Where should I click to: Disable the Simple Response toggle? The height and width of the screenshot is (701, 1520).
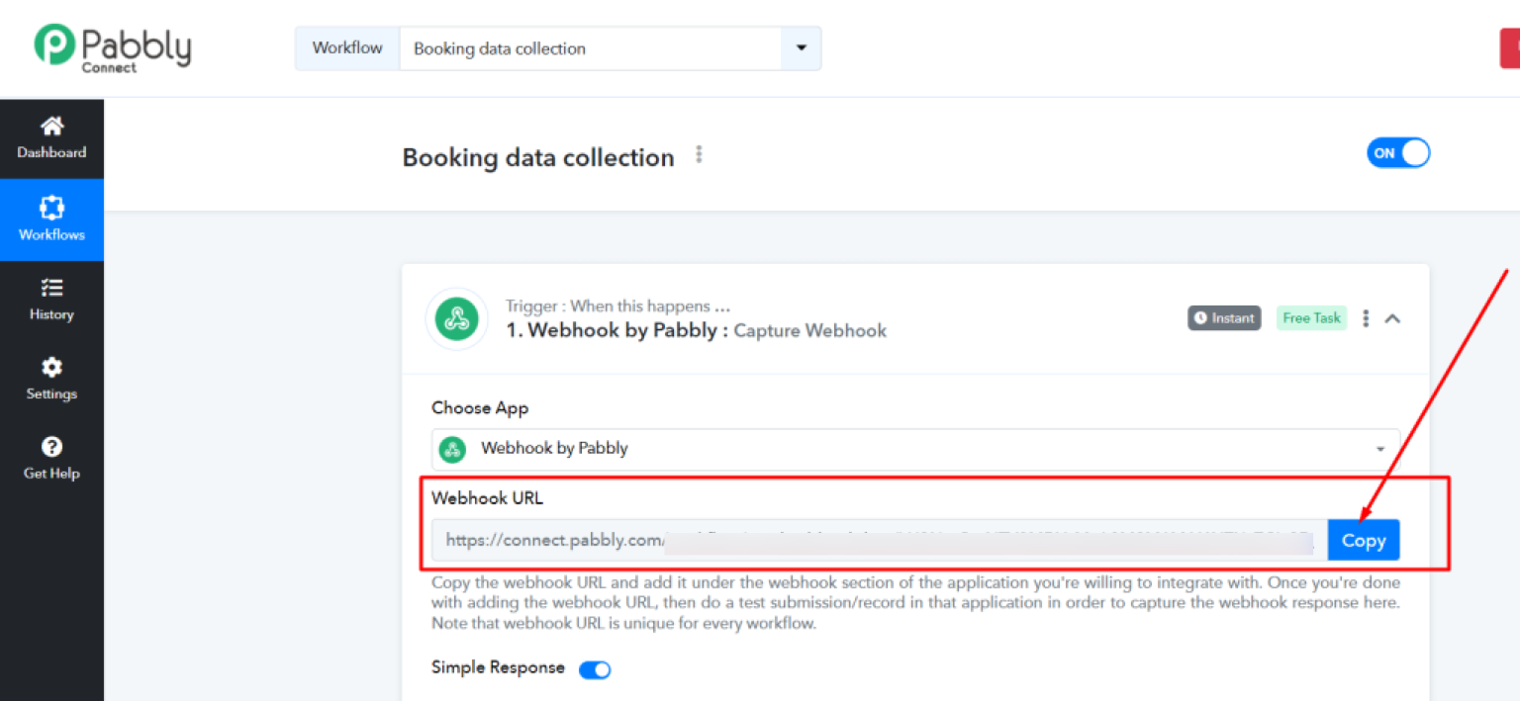point(595,669)
